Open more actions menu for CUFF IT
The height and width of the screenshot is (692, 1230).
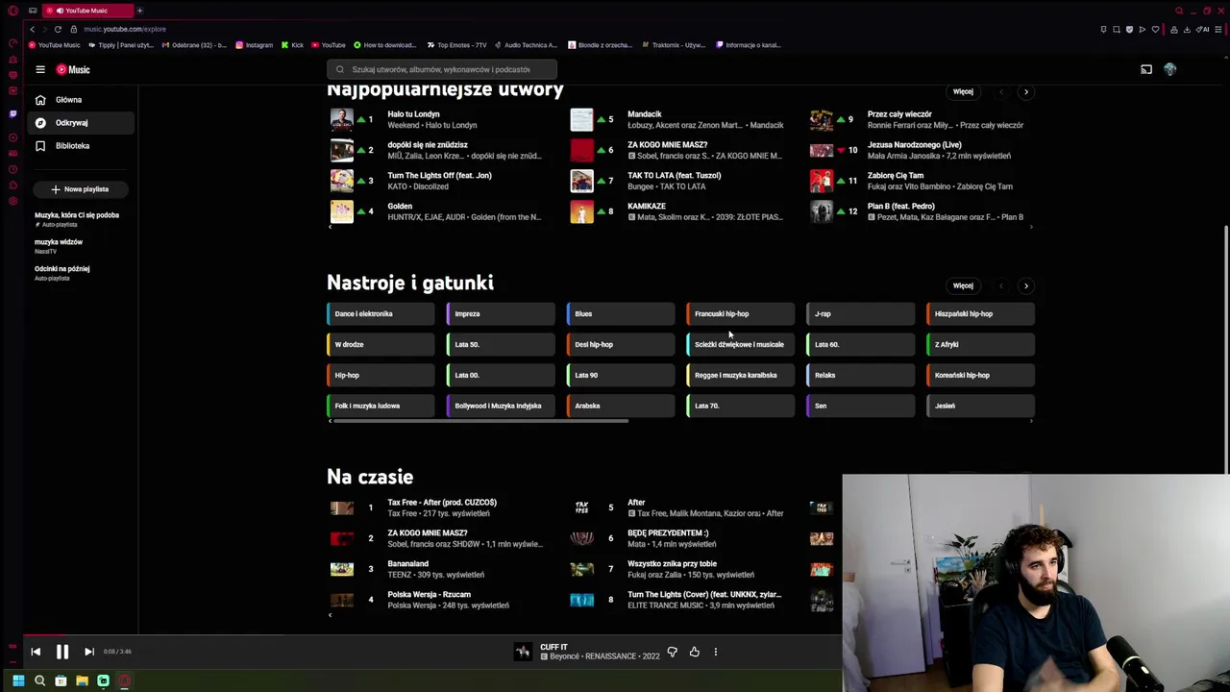(715, 652)
